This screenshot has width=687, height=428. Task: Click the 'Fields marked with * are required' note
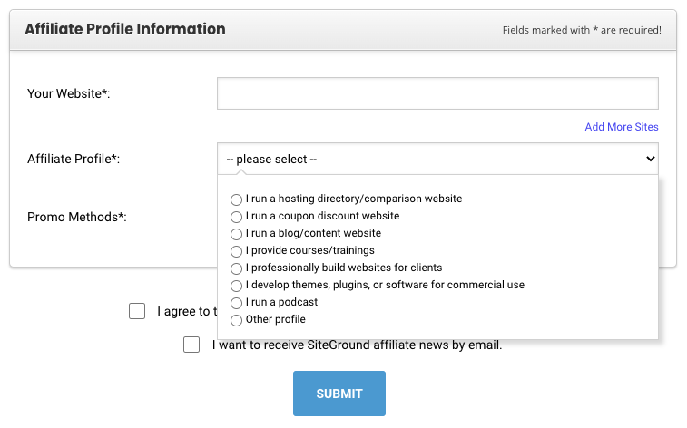point(582,30)
